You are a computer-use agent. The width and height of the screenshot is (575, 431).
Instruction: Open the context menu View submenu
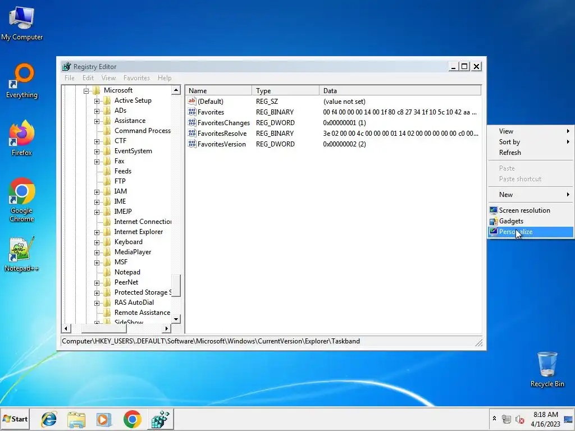531,131
